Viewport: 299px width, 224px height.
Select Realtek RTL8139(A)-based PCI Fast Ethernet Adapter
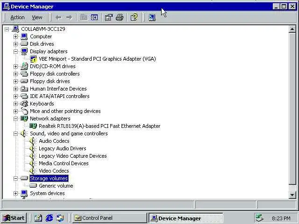(100, 126)
